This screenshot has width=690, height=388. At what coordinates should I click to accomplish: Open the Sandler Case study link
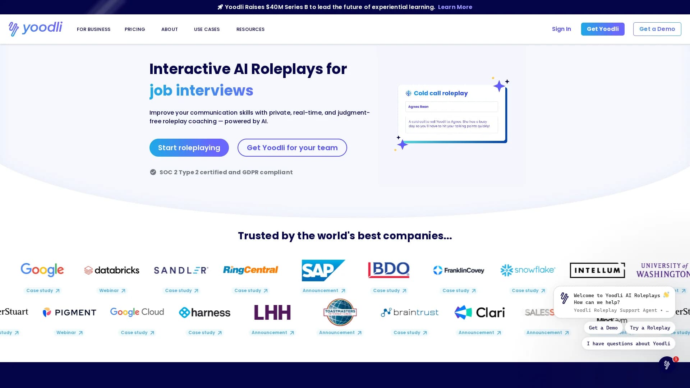pyautogui.click(x=181, y=290)
